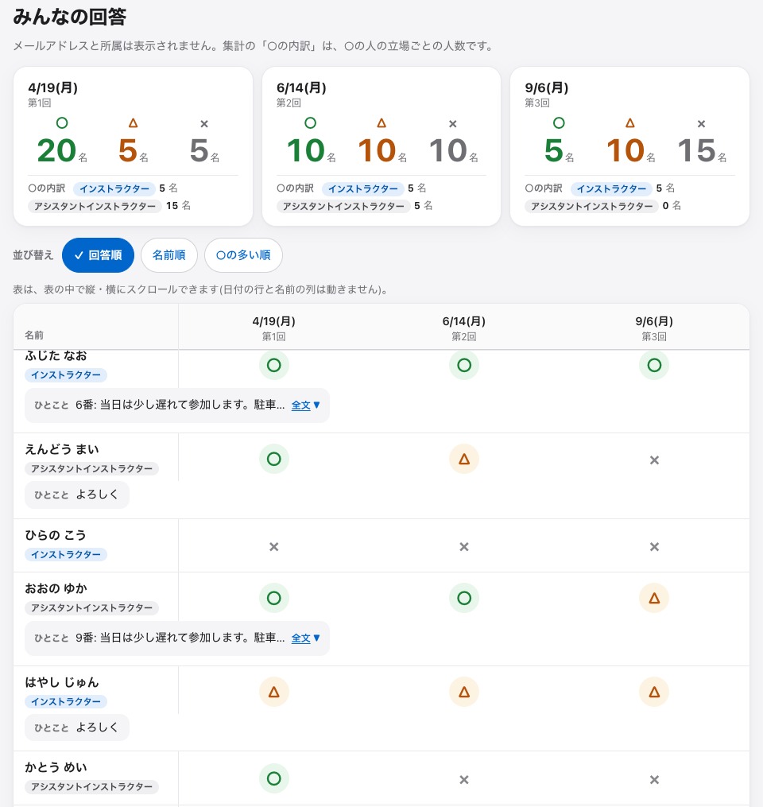Image resolution: width=763 pixels, height=807 pixels.
Task: Click the grey 15 count in 9/6 card
Action: tap(696, 151)
